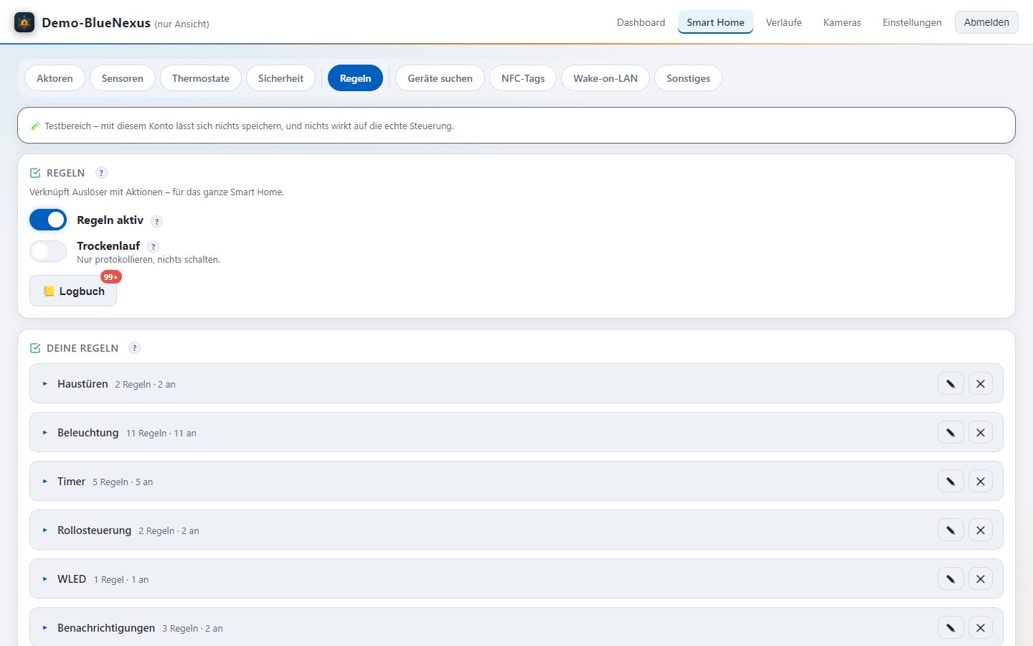This screenshot has width=1033, height=646.
Task: Delete the Haustüren rule group
Action: [981, 384]
